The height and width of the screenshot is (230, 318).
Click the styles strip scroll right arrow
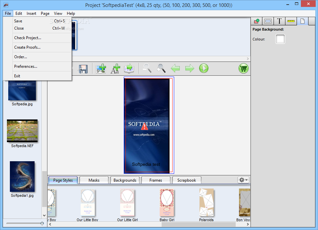pyautogui.click(x=248, y=224)
